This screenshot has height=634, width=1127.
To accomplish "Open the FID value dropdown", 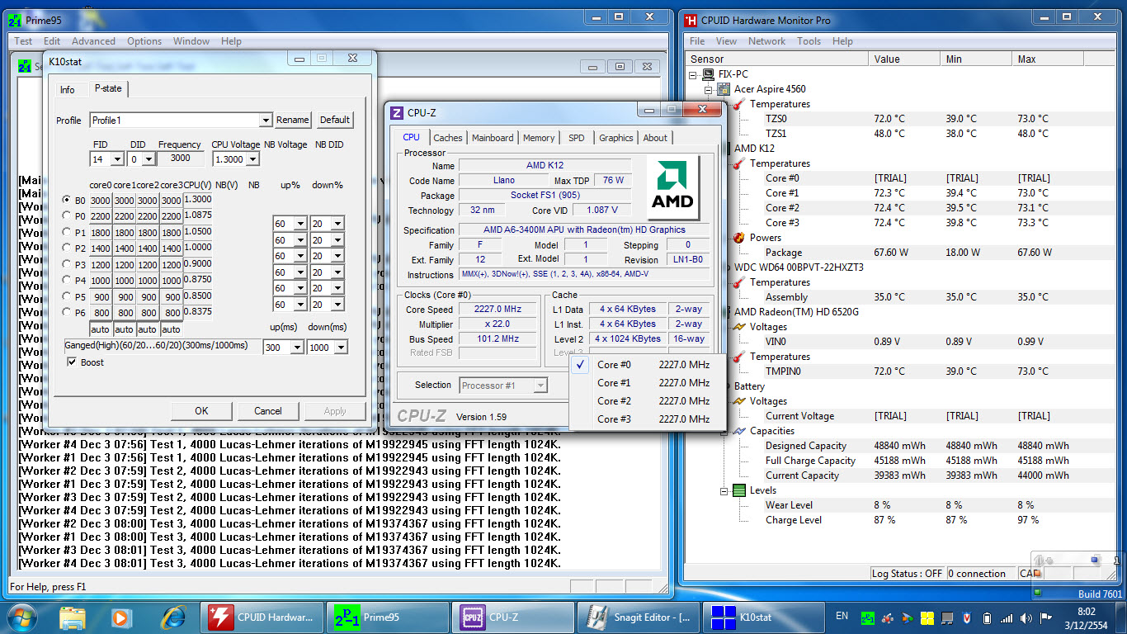I will [x=117, y=158].
